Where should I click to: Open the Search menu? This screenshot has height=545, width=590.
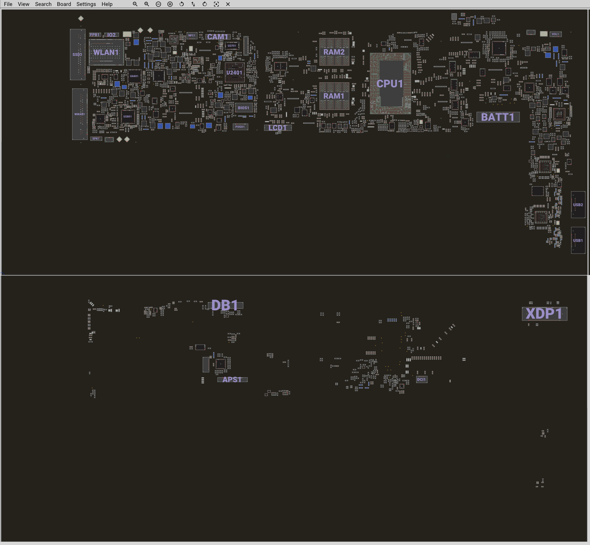[x=43, y=4]
